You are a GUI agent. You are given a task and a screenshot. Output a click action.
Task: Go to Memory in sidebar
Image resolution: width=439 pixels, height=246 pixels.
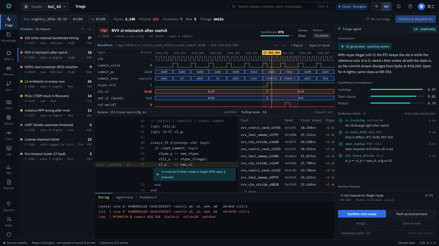(9, 71)
